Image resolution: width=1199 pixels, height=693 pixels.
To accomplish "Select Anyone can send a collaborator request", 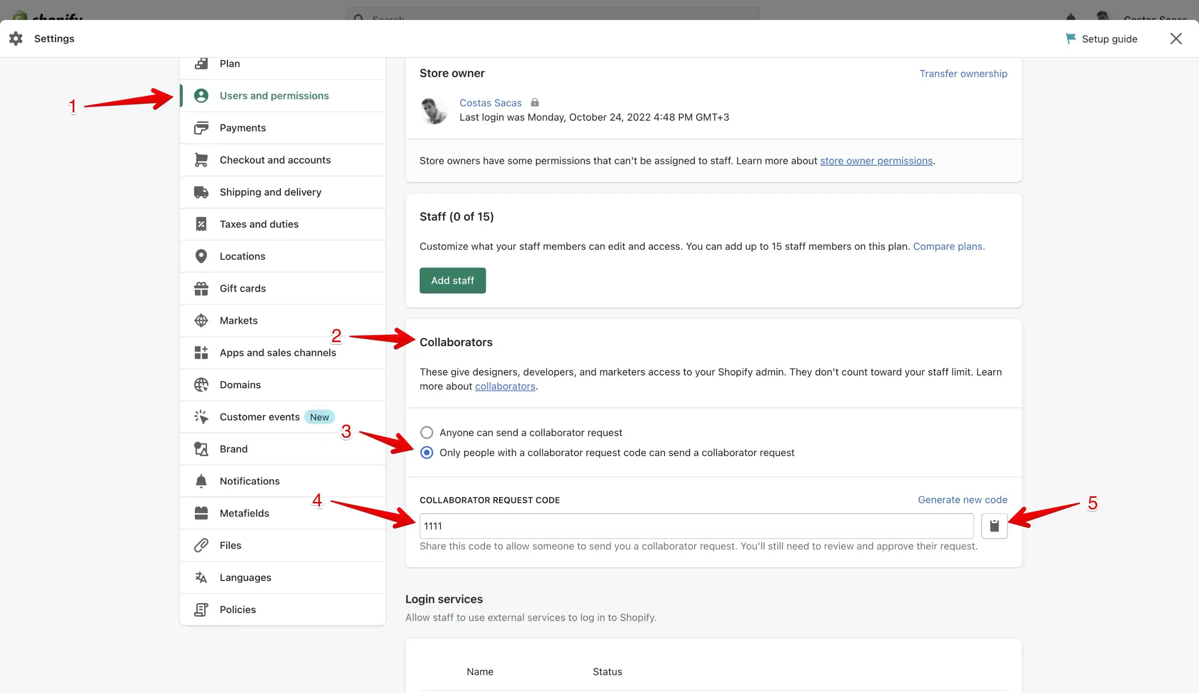I will pos(426,432).
